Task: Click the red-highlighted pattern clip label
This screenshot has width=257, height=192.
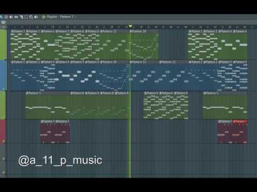Action: click(241, 122)
